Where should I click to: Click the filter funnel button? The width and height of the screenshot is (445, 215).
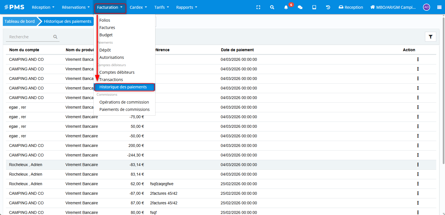coord(430,37)
